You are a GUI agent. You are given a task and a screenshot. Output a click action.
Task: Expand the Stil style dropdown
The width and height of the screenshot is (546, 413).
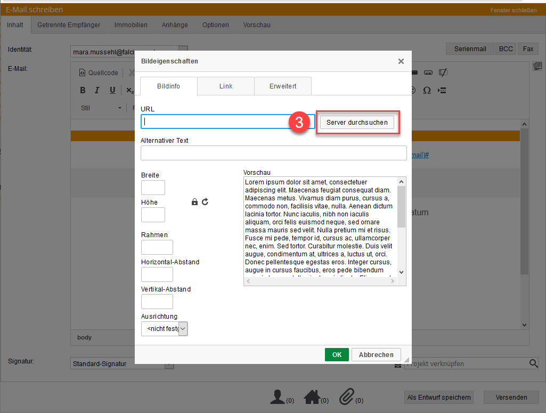click(101, 108)
